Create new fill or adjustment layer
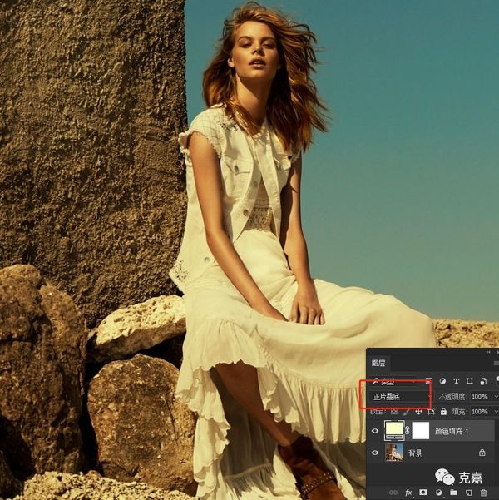This screenshot has width=499, height=500. pos(438,493)
